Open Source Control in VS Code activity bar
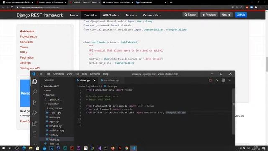Viewport: 268px width, 151px height. tap(35, 102)
